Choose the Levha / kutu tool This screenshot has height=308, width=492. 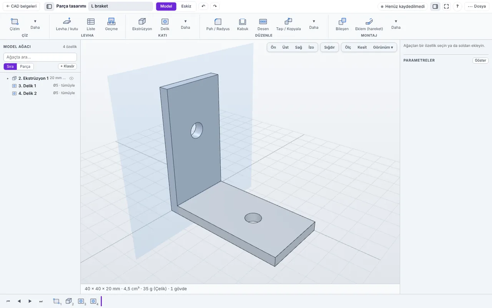[67, 24]
